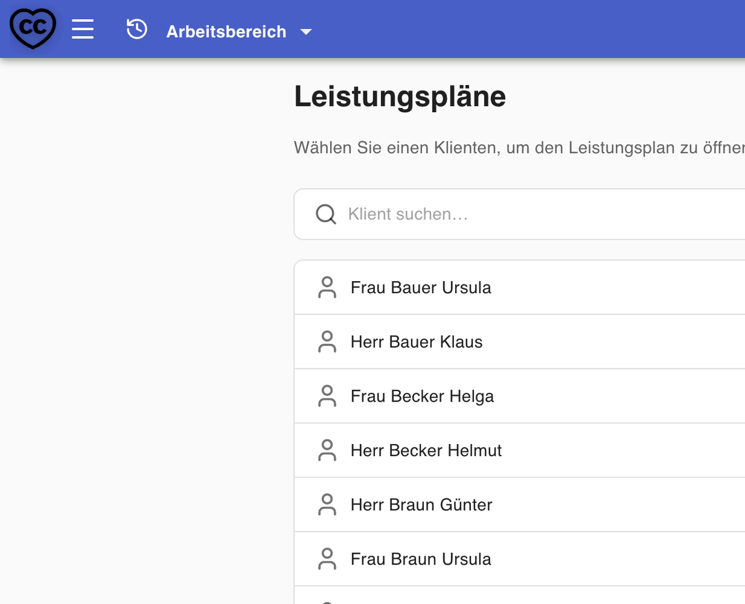This screenshot has height=604, width=745.
Task: Click the Arbeitsbereich dropdown arrow
Action: click(306, 32)
